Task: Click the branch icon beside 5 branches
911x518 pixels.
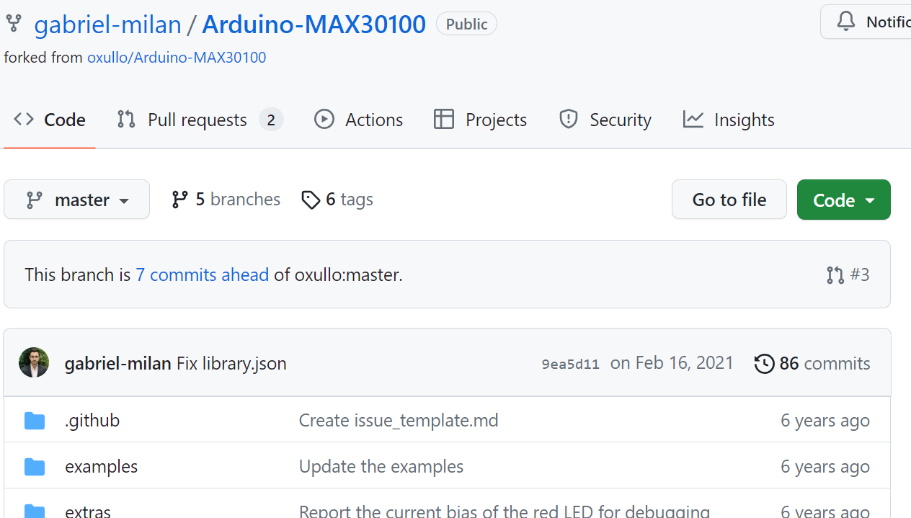Action: tap(179, 200)
